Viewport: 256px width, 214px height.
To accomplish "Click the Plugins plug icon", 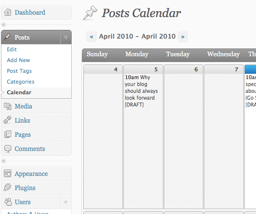I will click(7, 187).
